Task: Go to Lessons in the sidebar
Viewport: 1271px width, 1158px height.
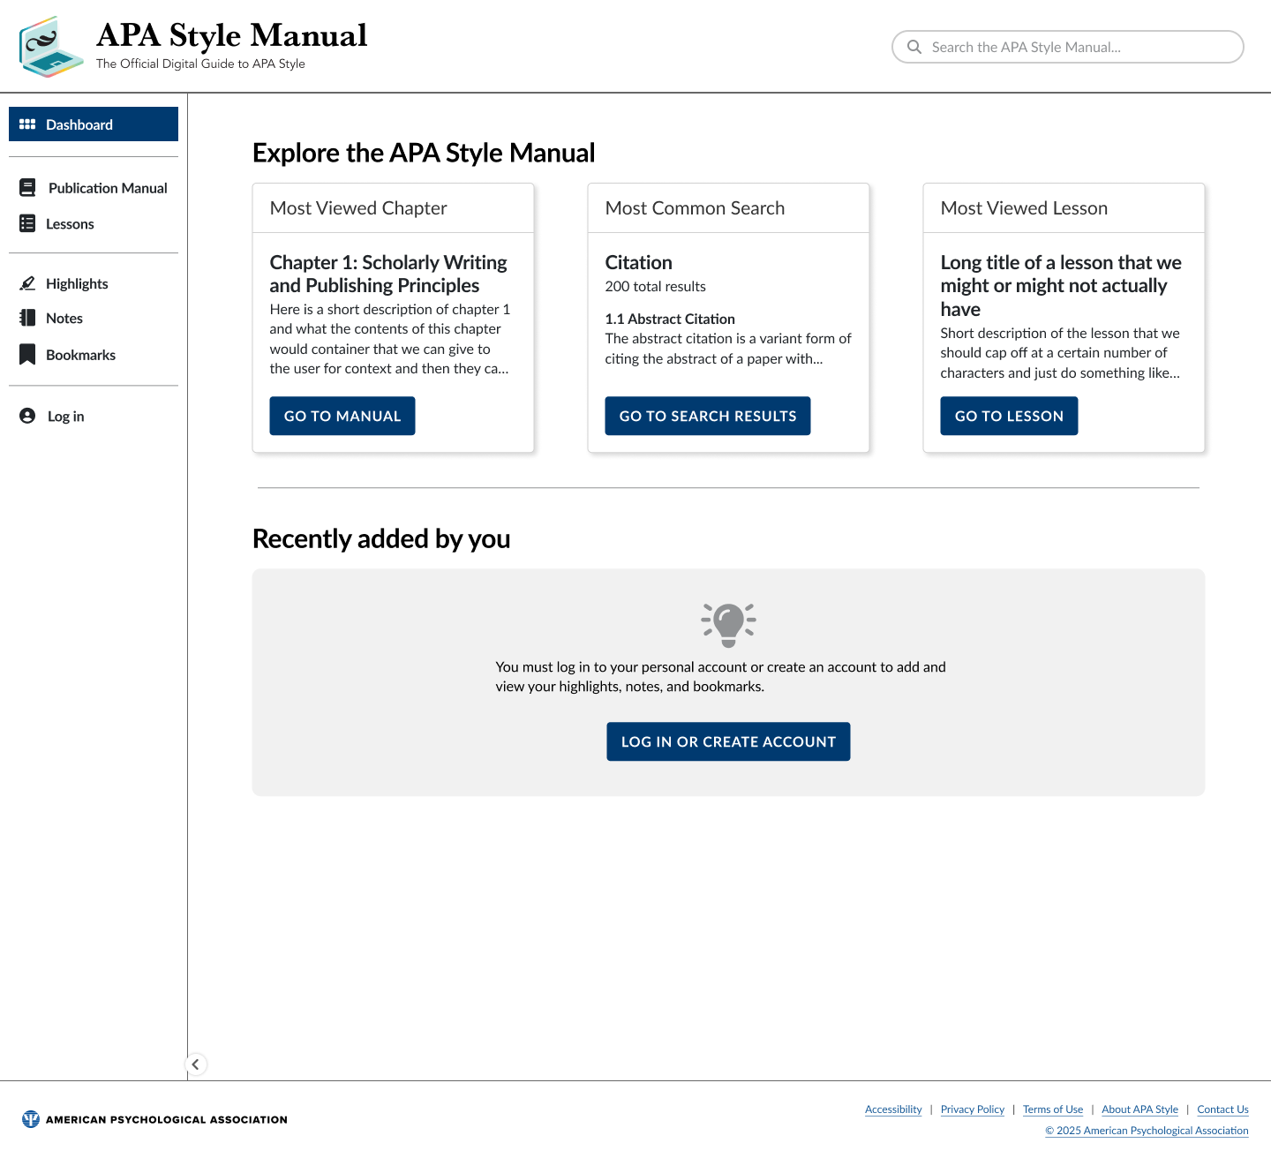Action: (94, 224)
